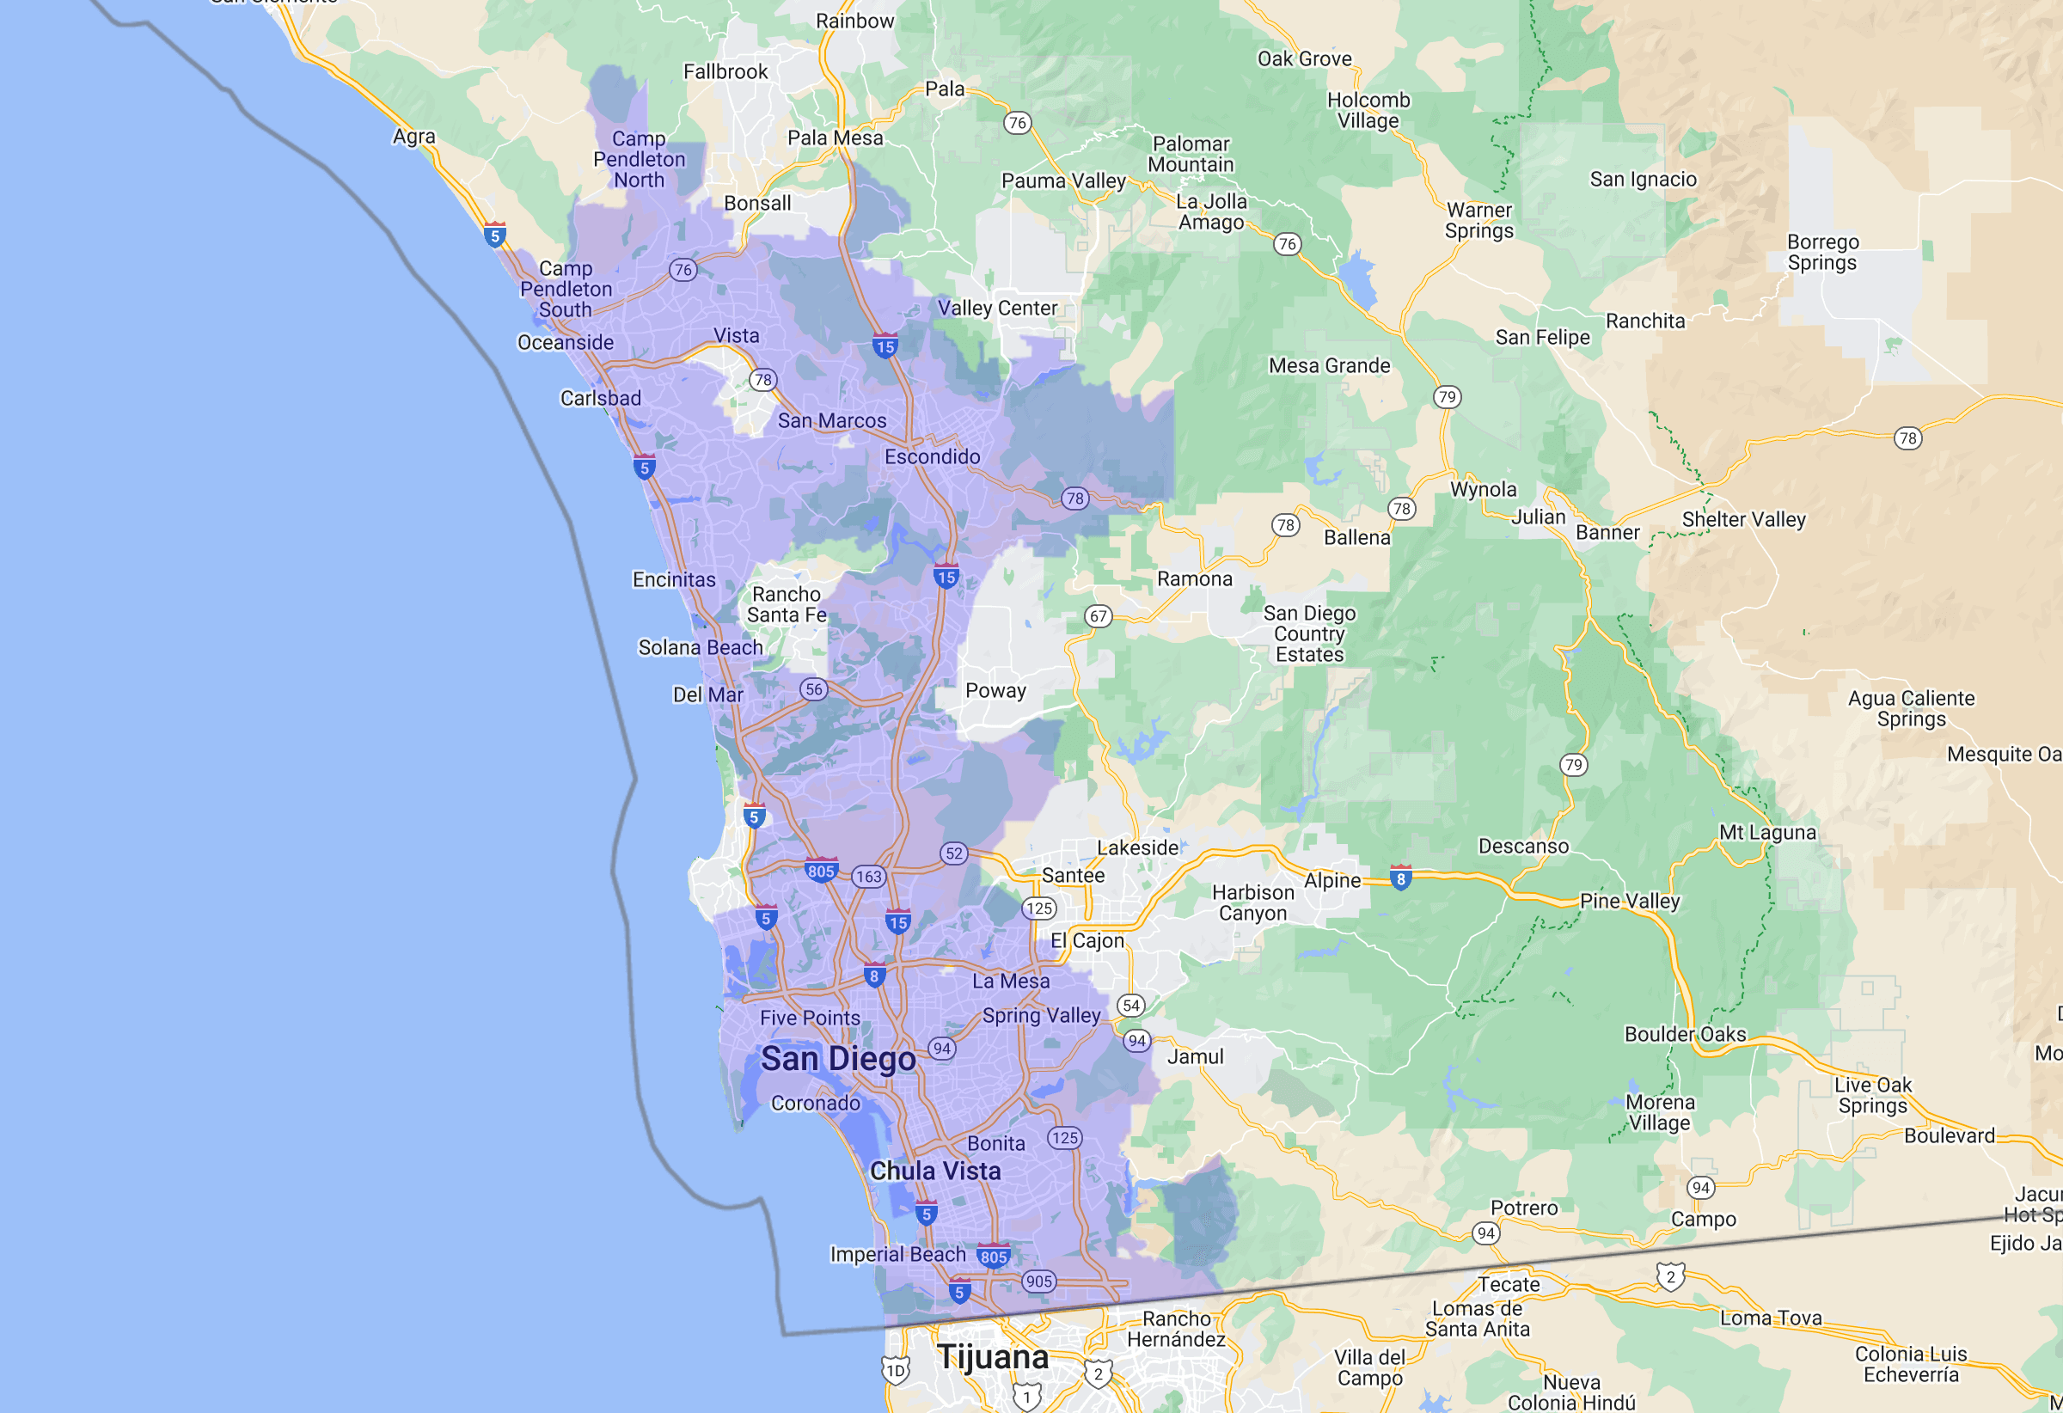The width and height of the screenshot is (2063, 1413).
Task: Click the La Mesa label
Action: [1010, 981]
